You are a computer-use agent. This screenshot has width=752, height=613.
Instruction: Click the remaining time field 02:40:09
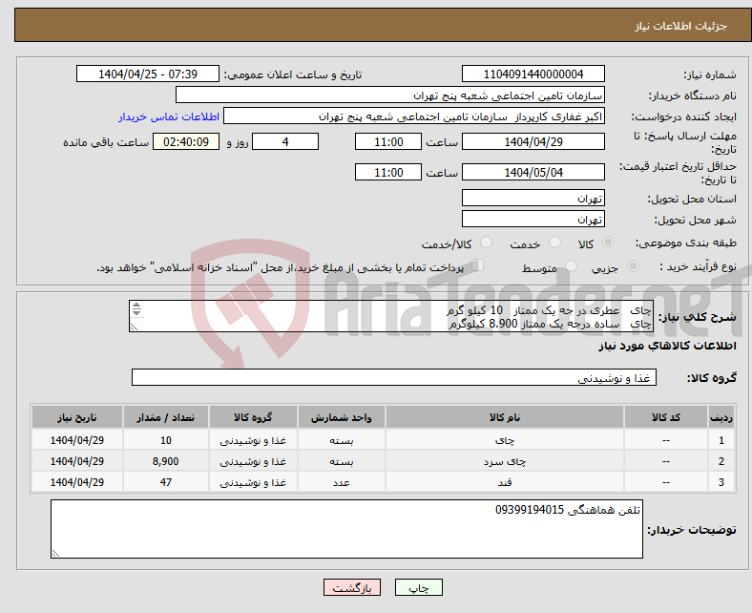[x=186, y=142]
